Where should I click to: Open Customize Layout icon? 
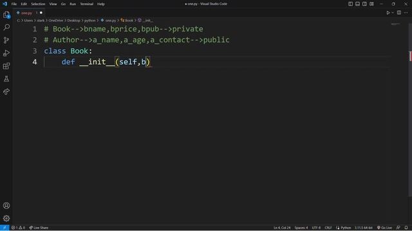pyautogui.click(x=371, y=4)
